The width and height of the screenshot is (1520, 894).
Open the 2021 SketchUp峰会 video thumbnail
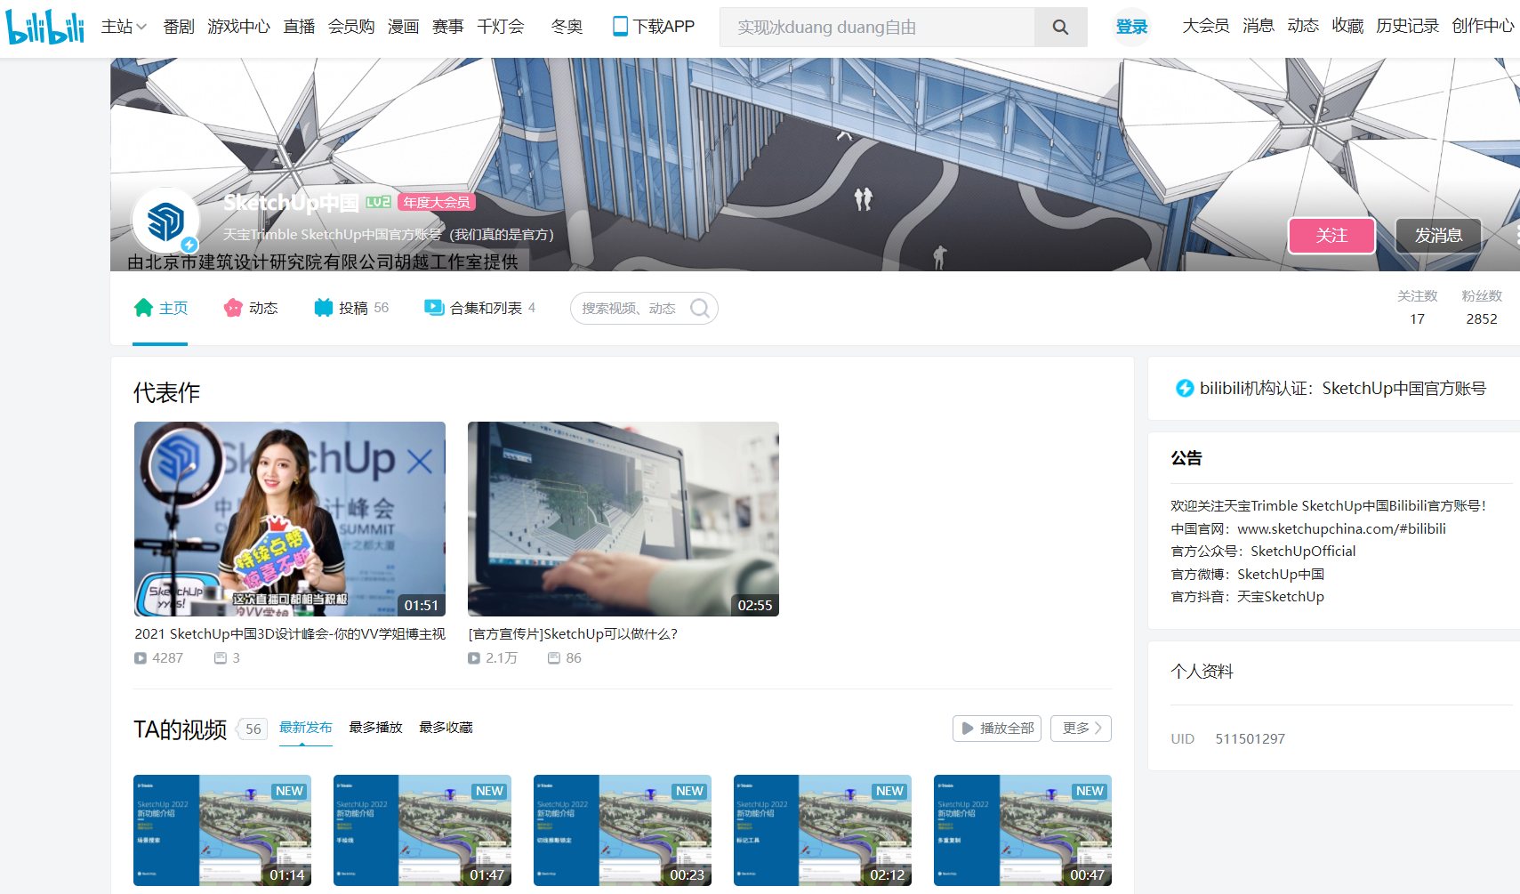pos(290,519)
